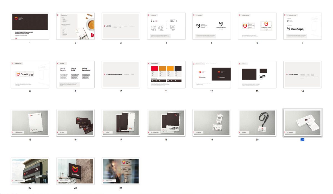This screenshot has width=333, height=194.
Task: Pick the '3. ПОЛИГРАФИЯ' section divider slide
Action: point(302,75)
